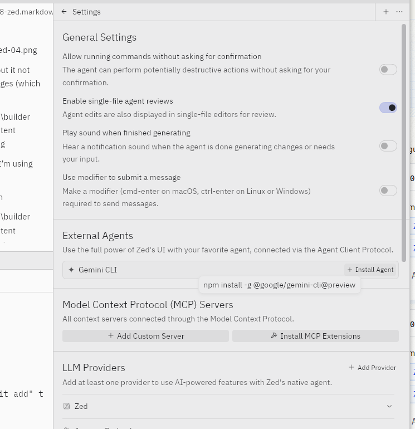Enable play sound when finished generating
Image resolution: width=415 pixels, height=429 pixels.
point(388,146)
